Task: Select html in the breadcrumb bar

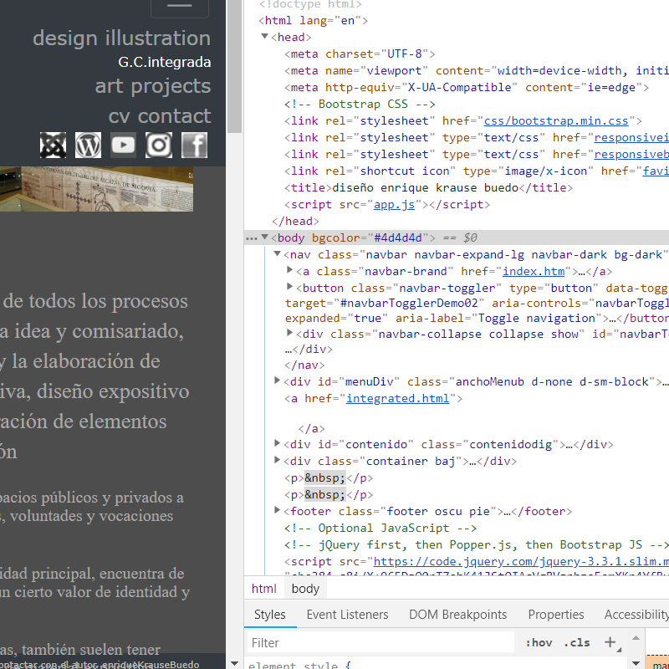Action: point(264,589)
